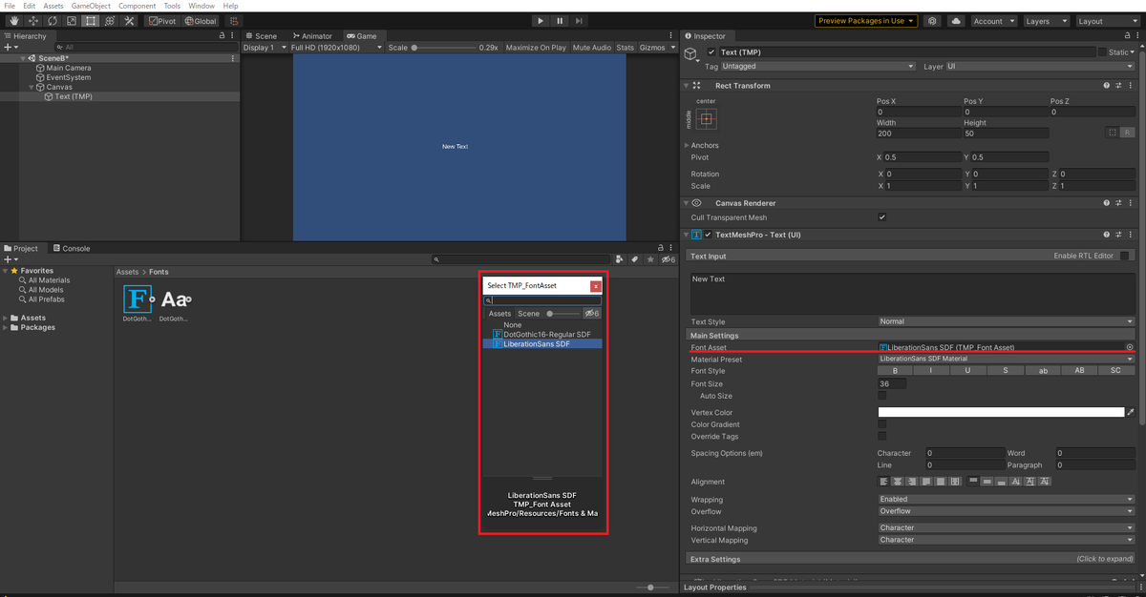Open the Display 1 dropdown
Viewport: 1146px width, 597px height.
tap(263, 47)
